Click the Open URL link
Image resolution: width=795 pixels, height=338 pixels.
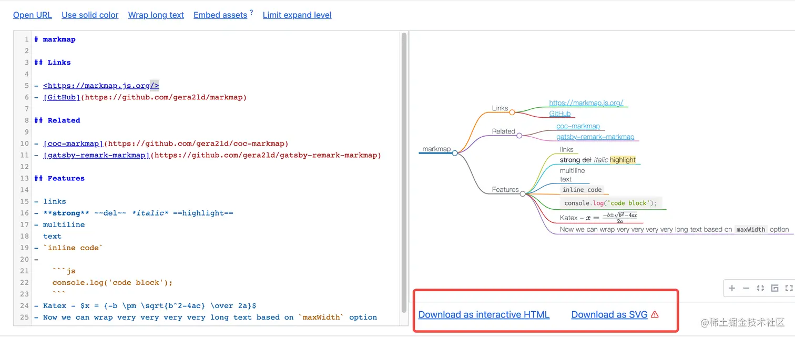33,15
